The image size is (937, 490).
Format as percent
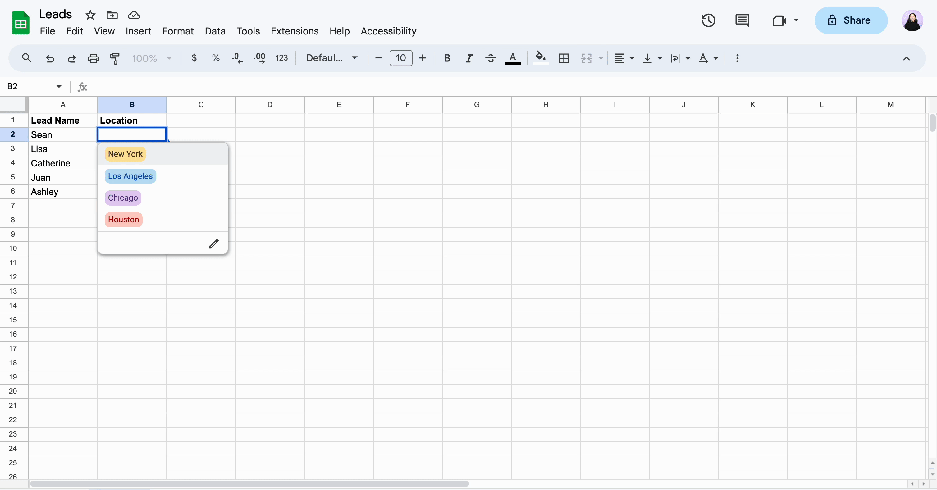[216, 58]
